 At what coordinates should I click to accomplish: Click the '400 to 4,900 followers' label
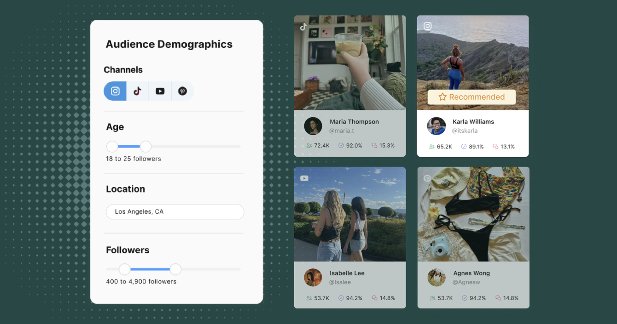[141, 281]
